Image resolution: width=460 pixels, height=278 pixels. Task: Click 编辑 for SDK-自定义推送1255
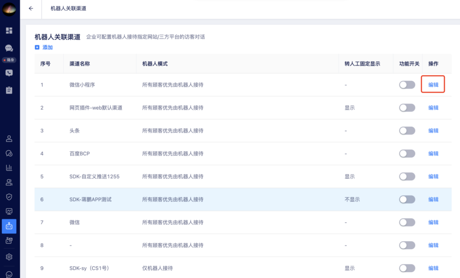pos(433,176)
